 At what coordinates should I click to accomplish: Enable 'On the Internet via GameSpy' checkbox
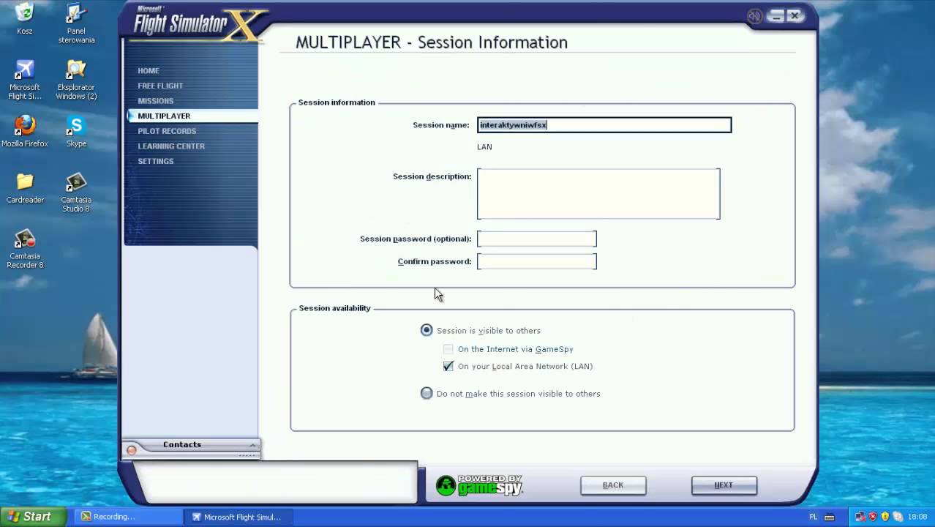[448, 349]
